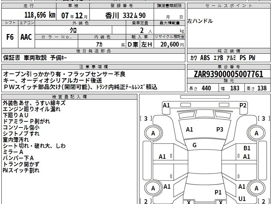
Task: Click the カワ equipment entry
Action: (193, 58)
